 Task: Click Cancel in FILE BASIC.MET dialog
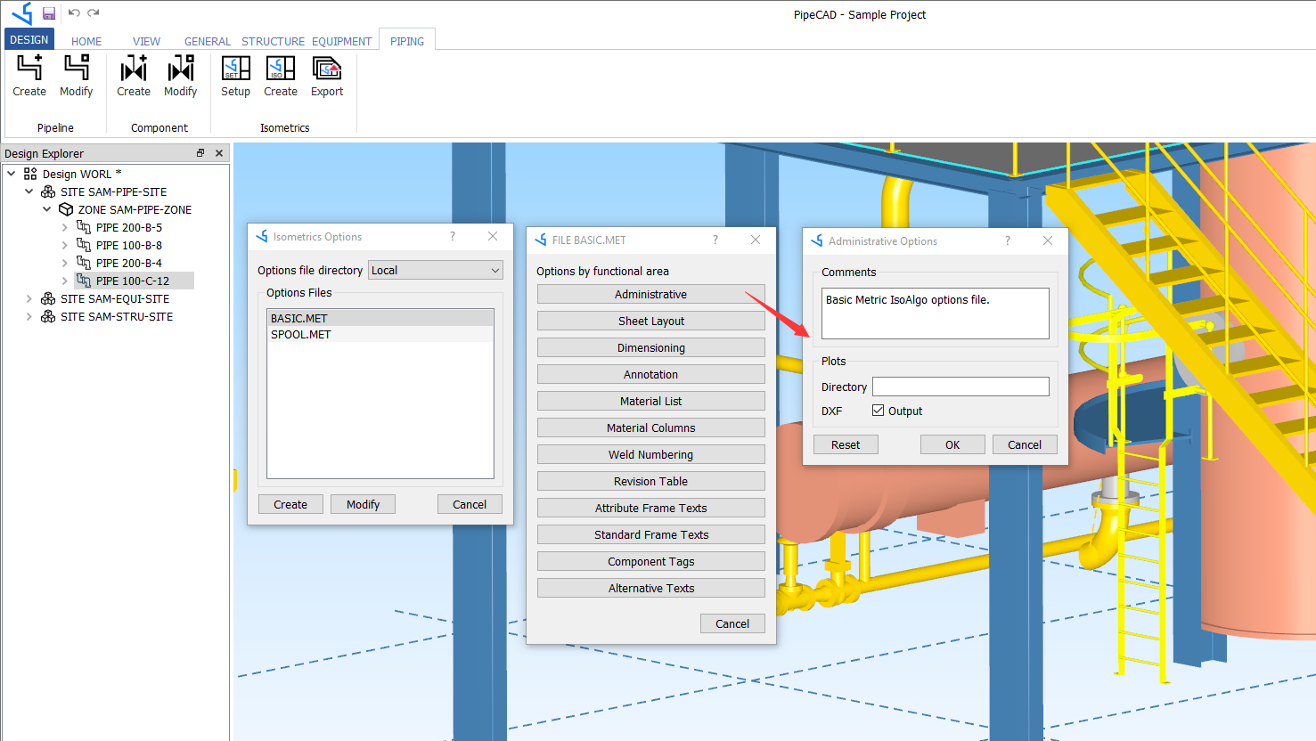732,623
